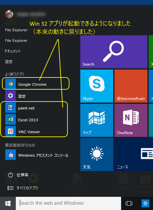Open the 天気 weather tile

[x=97, y=155]
